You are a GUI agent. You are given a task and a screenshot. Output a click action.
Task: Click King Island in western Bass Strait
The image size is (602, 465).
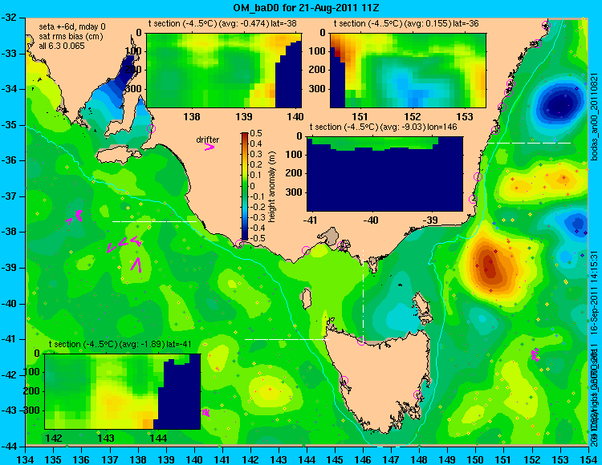point(305,298)
